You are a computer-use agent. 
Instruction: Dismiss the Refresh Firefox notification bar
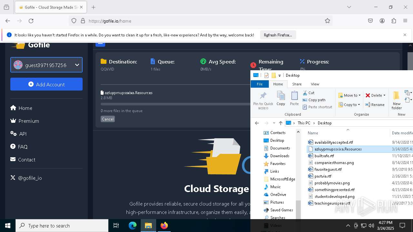pos(405,35)
